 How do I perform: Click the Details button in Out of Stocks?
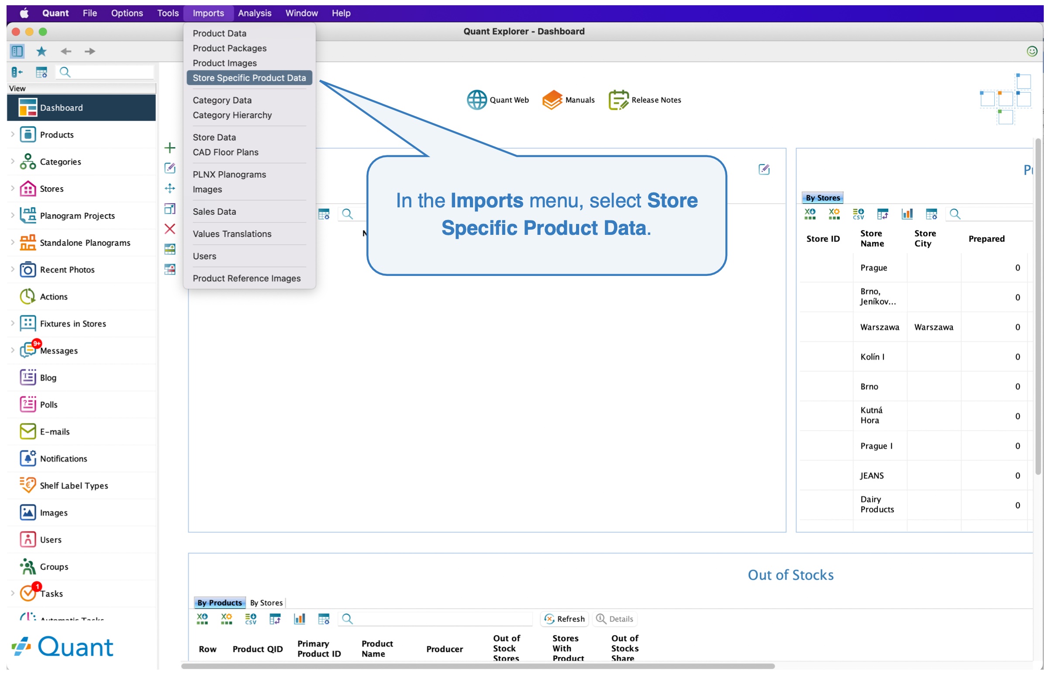pos(615,619)
